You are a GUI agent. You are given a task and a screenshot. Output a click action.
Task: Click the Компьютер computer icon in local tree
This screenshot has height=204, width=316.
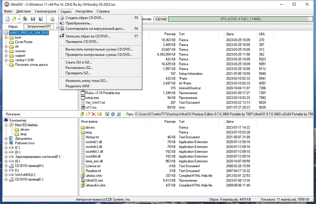6,120
